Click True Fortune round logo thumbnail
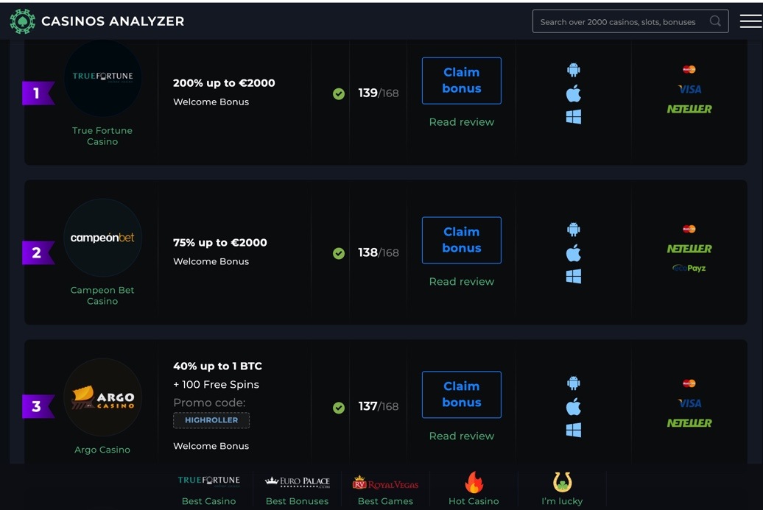Screen dimensions: 763x510 (102, 78)
